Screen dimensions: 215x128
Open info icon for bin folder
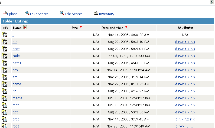[x=5, y=42]
